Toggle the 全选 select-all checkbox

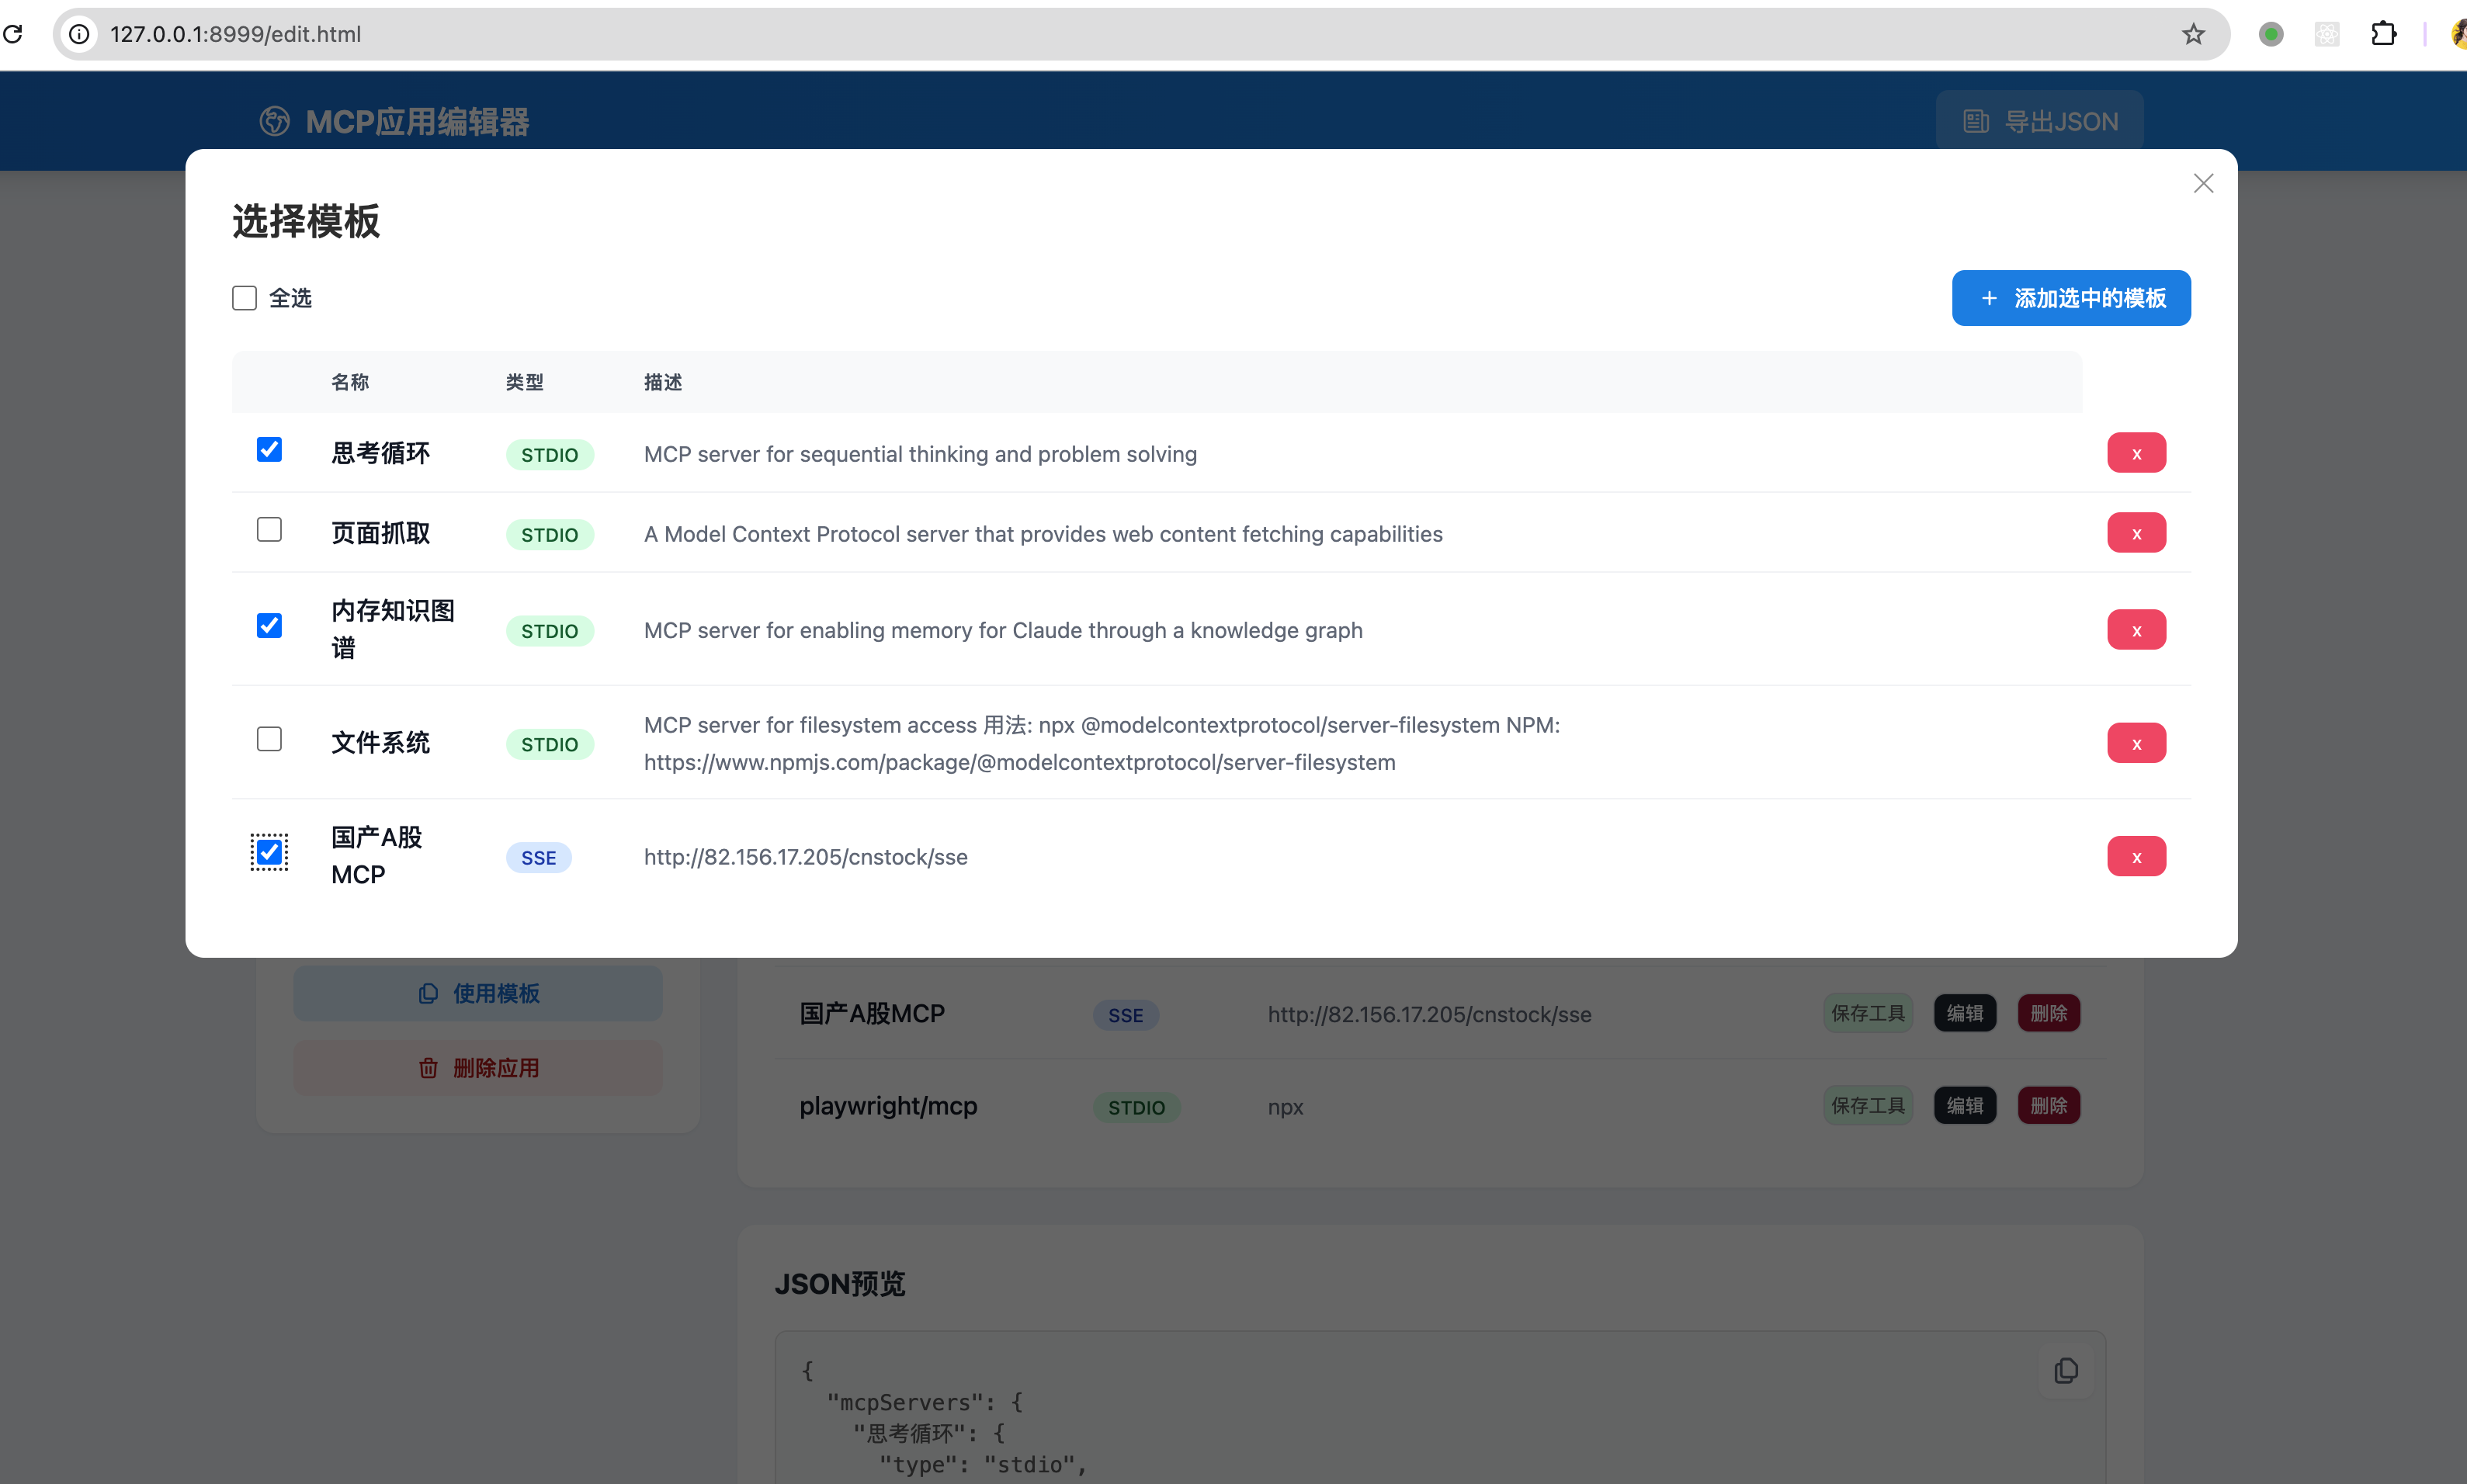[245, 298]
